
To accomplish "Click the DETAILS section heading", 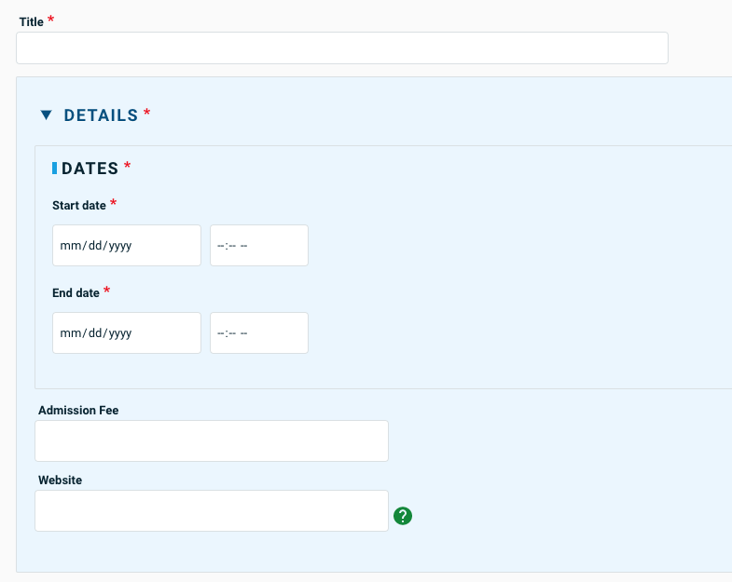I will pos(101,115).
